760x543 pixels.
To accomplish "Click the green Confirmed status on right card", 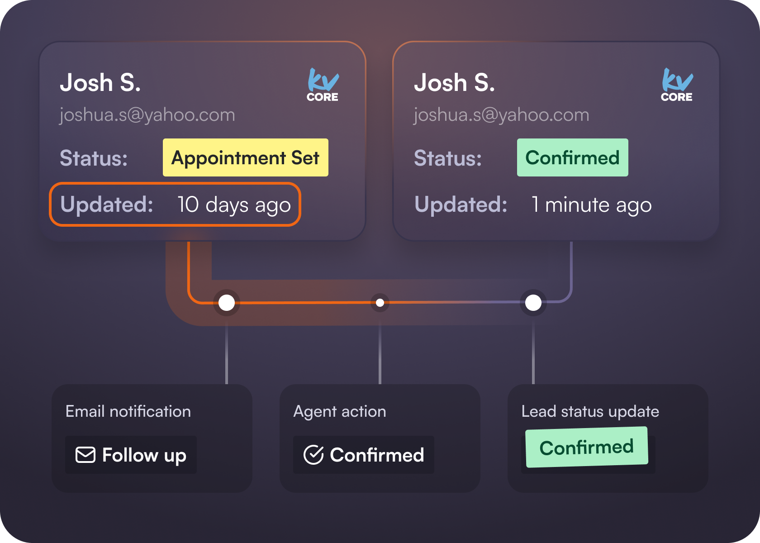I will 573,157.
